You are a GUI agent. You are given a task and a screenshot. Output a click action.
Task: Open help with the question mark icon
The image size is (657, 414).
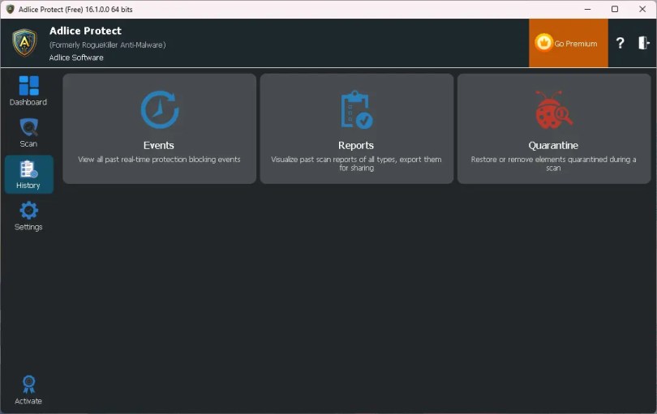point(620,43)
